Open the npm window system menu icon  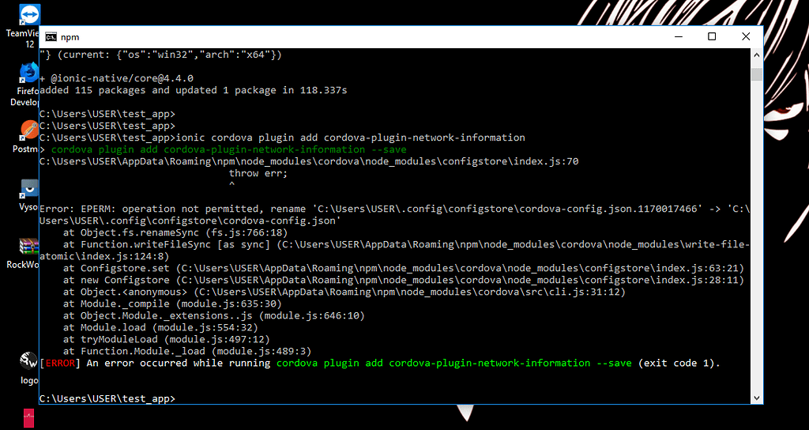(x=51, y=36)
